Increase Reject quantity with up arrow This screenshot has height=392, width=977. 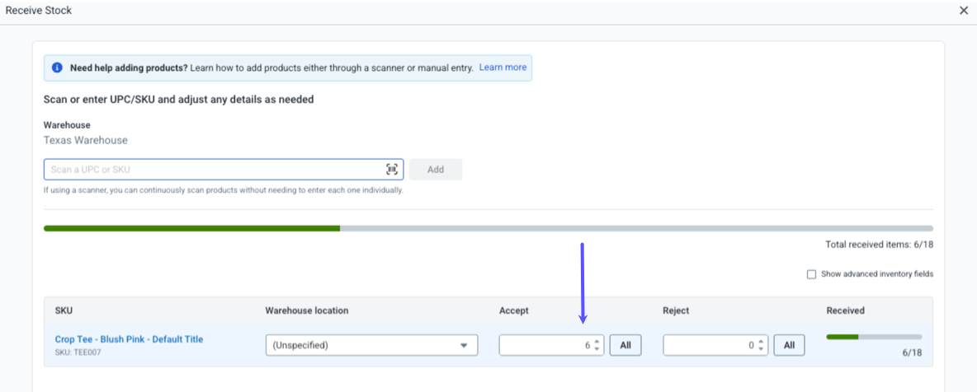761,342
